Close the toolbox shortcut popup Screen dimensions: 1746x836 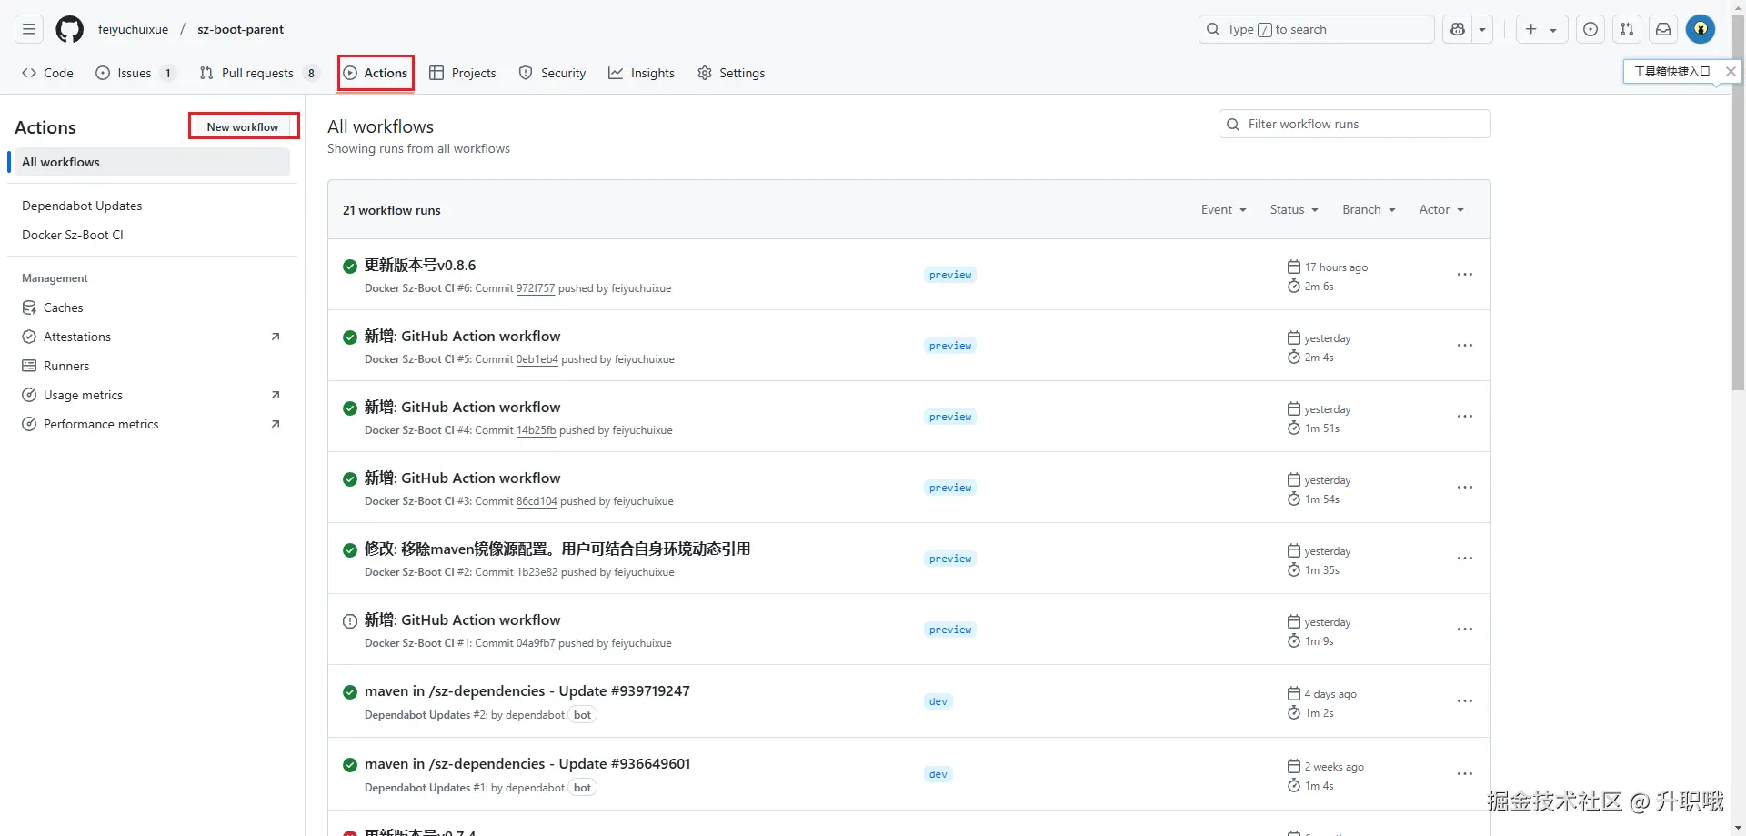point(1731,71)
